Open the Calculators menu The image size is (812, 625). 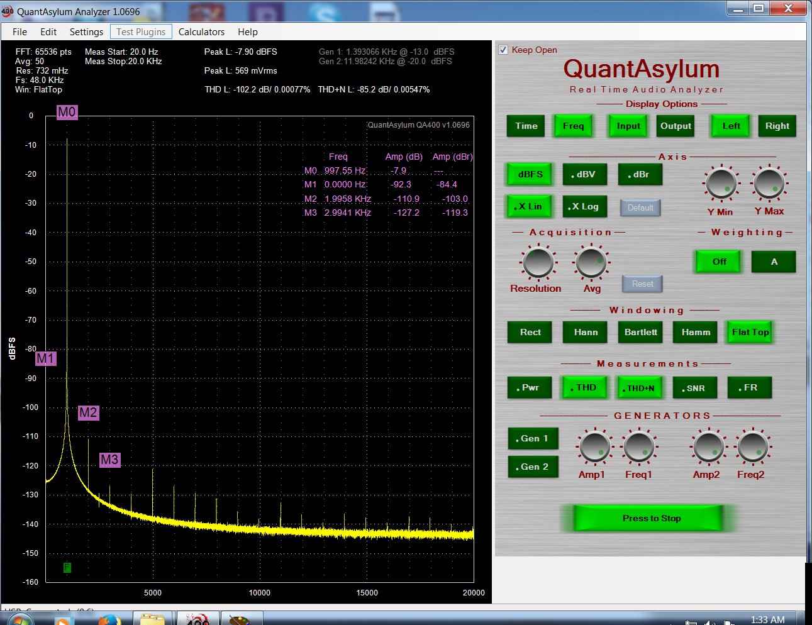coord(201,32)
